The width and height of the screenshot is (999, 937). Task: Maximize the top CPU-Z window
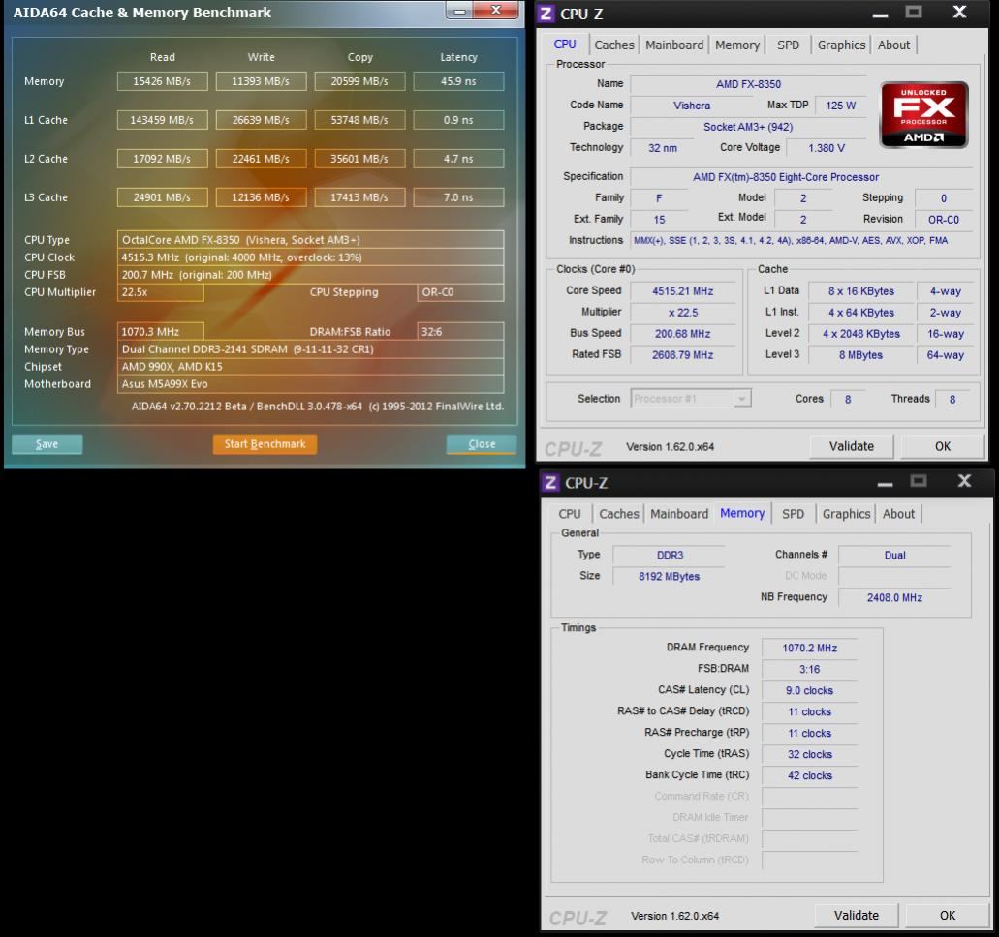914,12
